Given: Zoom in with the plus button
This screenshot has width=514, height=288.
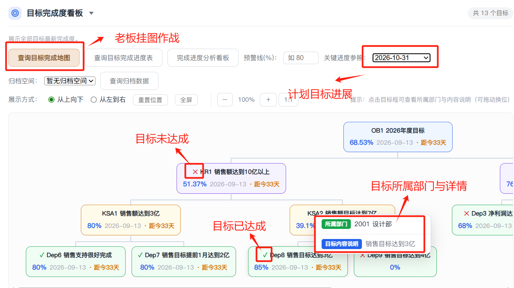Looking at the screenshot, I should 268,100.
